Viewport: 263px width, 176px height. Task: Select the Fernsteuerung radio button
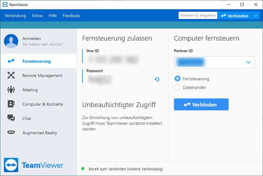(178, 79)
